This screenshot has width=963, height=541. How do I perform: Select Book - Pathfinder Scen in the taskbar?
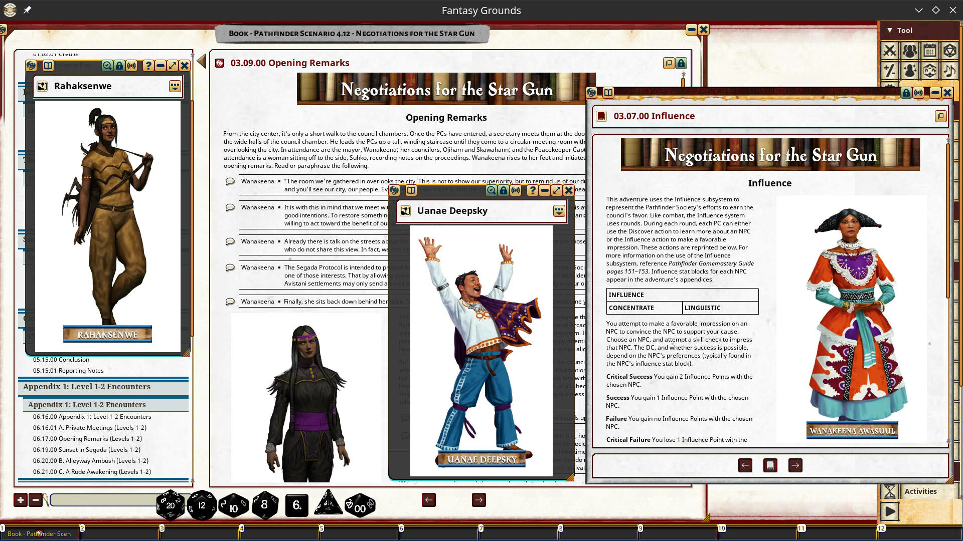[40, 534]
